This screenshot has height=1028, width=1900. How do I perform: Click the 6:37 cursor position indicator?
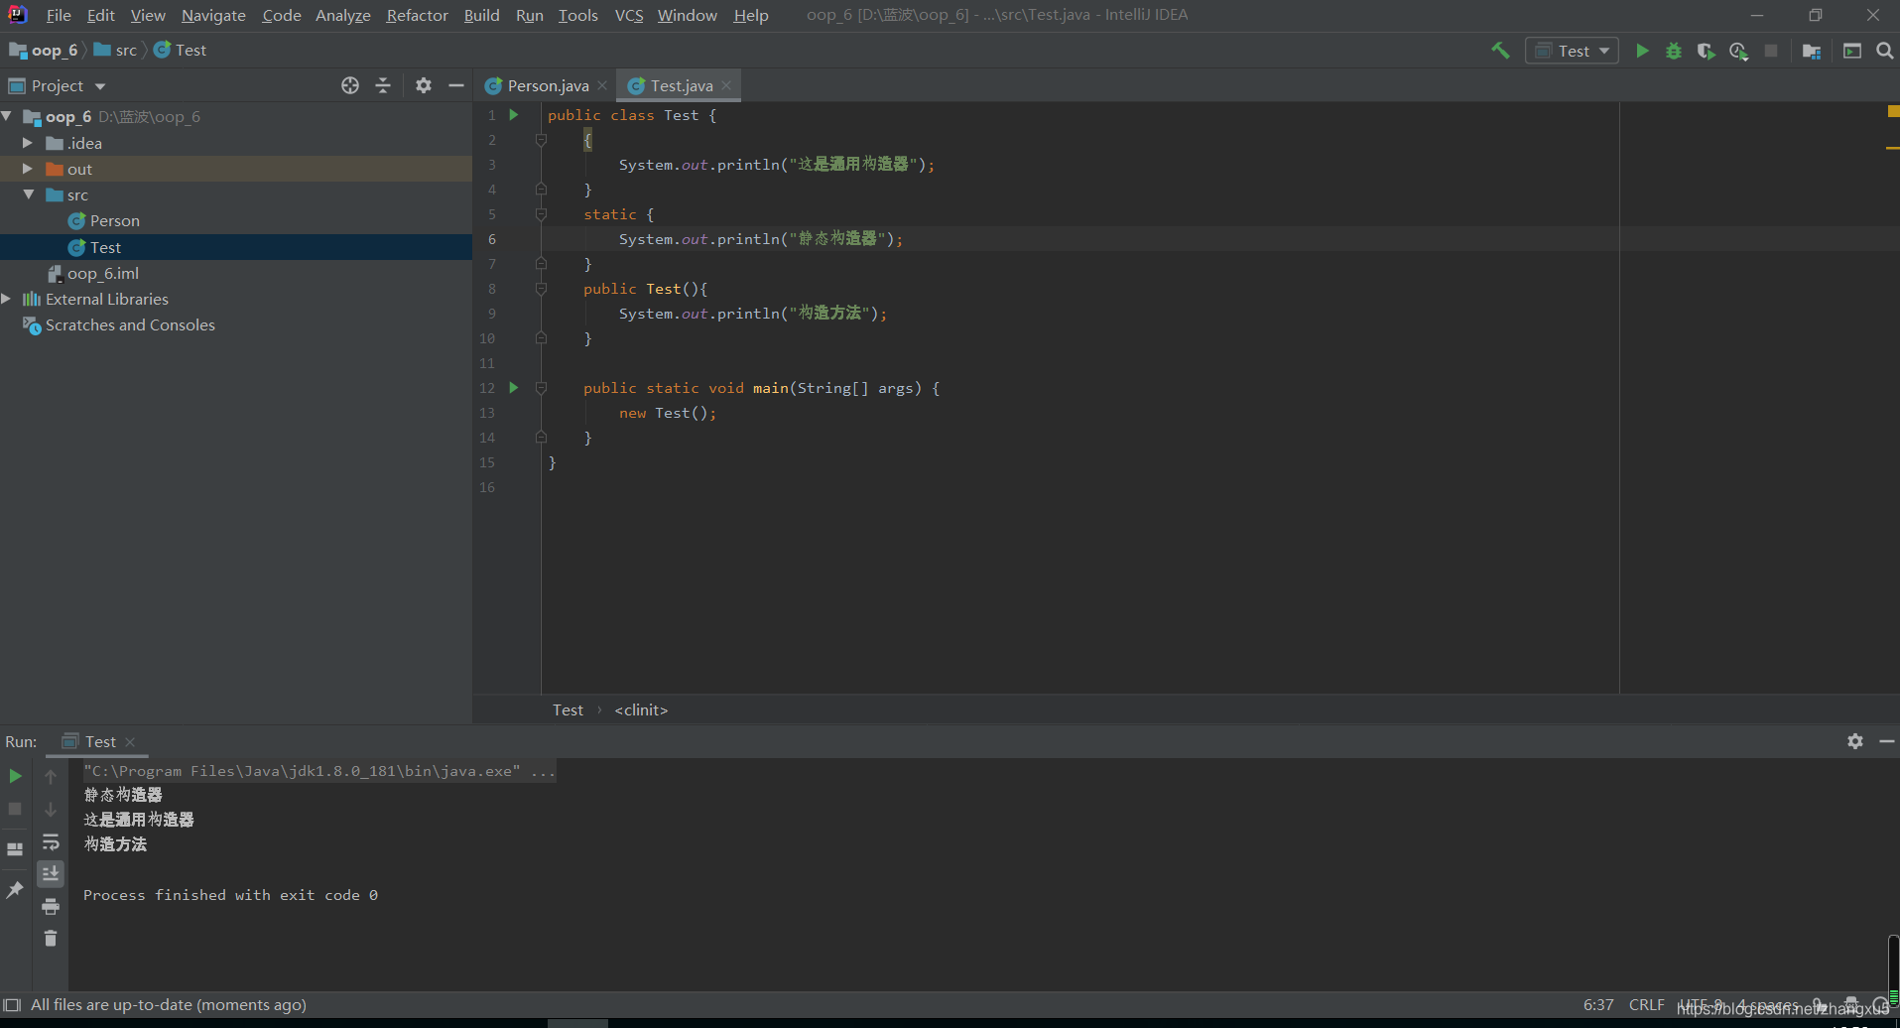click(x=1598, y=1004)
